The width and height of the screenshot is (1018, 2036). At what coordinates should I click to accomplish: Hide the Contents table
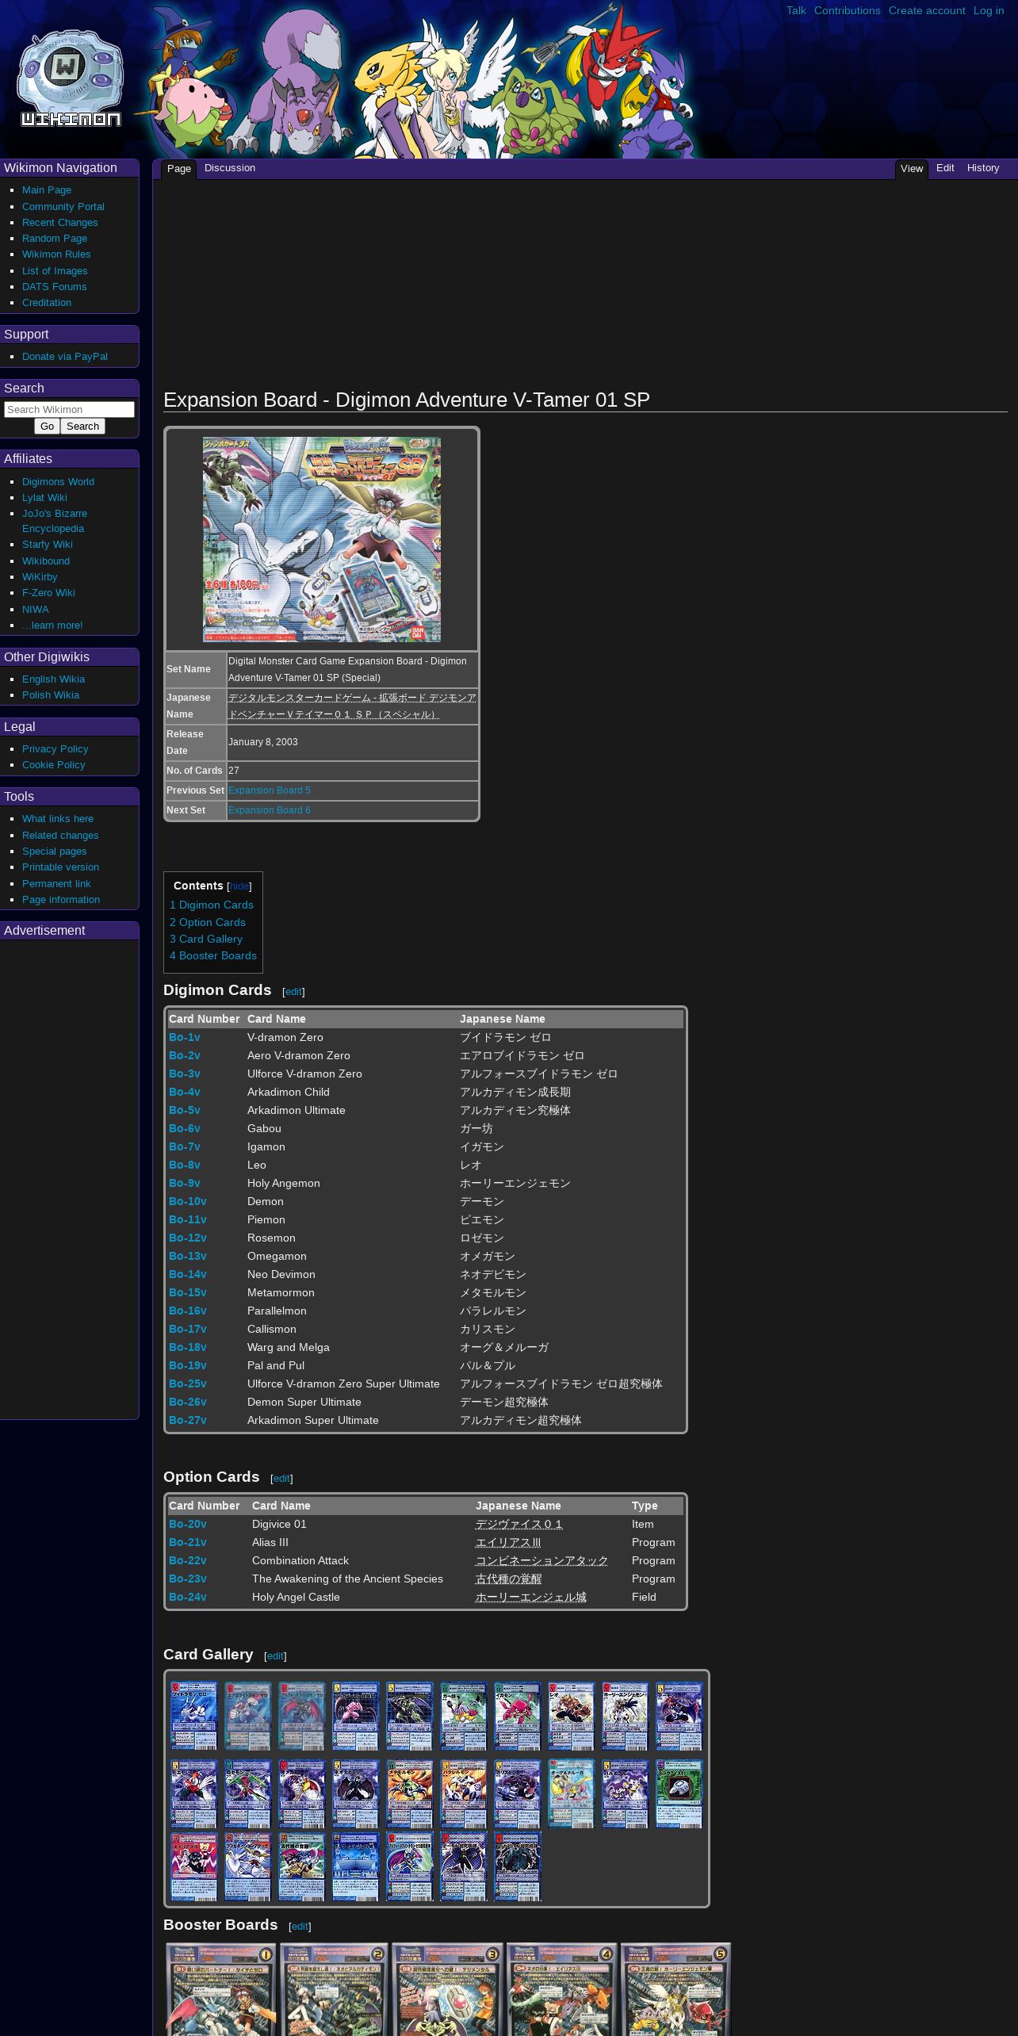click(239, 886)
